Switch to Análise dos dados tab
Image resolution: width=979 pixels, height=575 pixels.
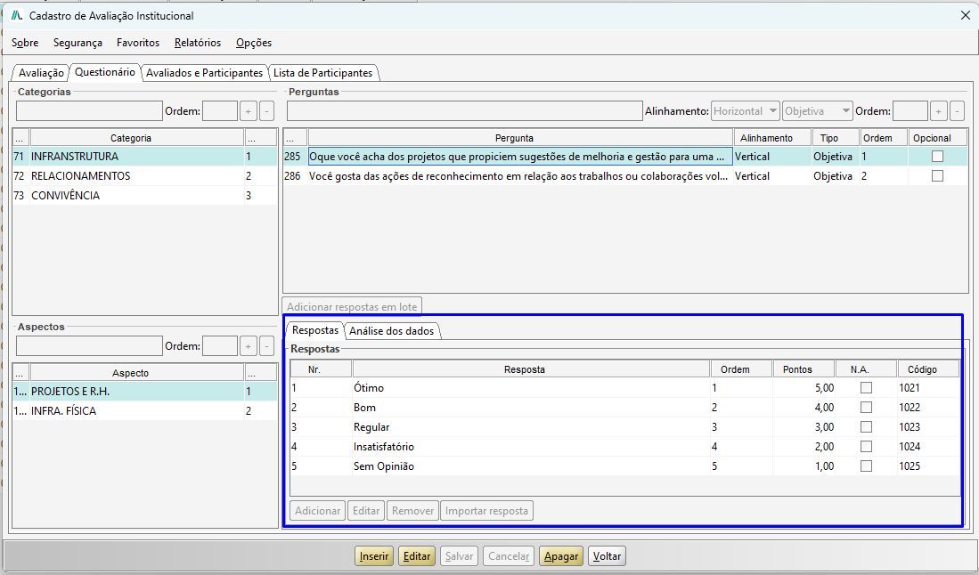tap(391, 331)
